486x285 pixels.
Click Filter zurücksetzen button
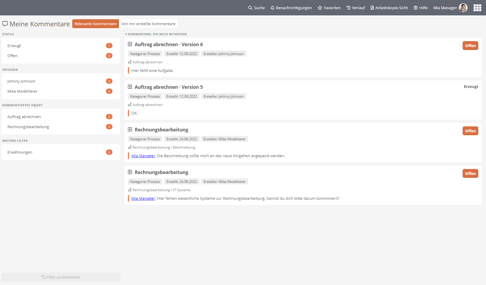point(61,277)
